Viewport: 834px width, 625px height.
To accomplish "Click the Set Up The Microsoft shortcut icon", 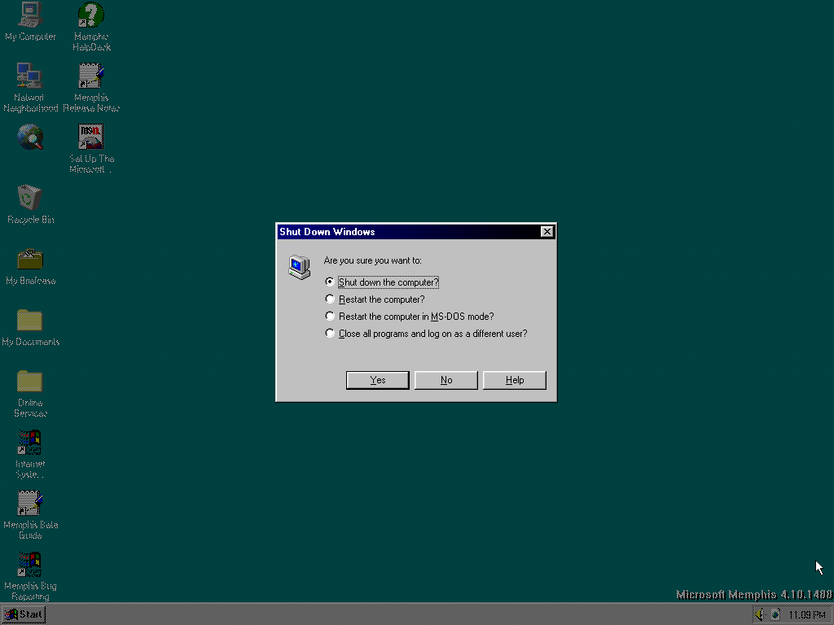I will (x=90, y=138).
